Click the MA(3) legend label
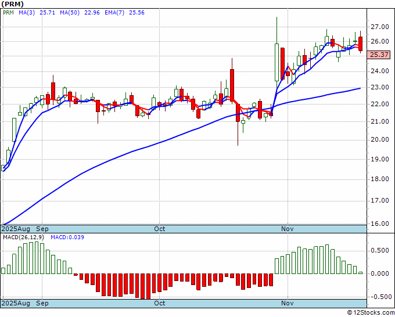 pos(27,13)
